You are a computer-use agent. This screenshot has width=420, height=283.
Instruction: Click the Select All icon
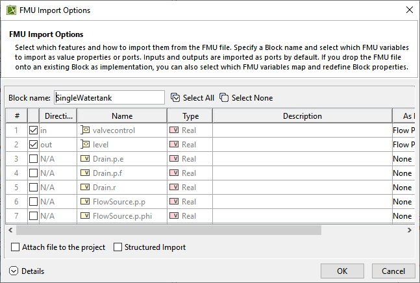pyautogui.click(x=175, y=98)
